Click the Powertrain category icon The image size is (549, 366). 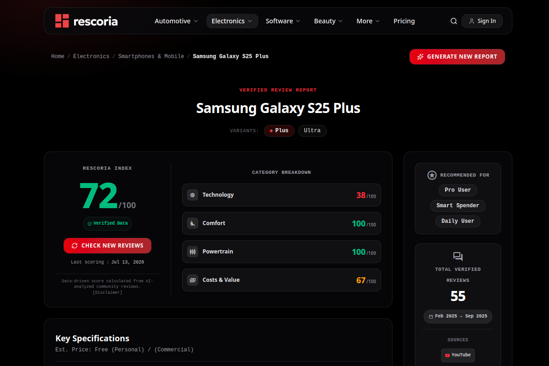coord(193,252)
